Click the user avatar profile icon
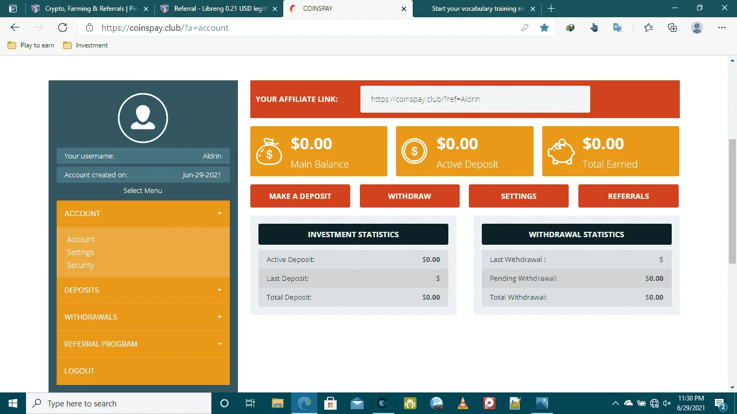The width and height of the screenshot is (737, 414). click(x=143, y=118)
